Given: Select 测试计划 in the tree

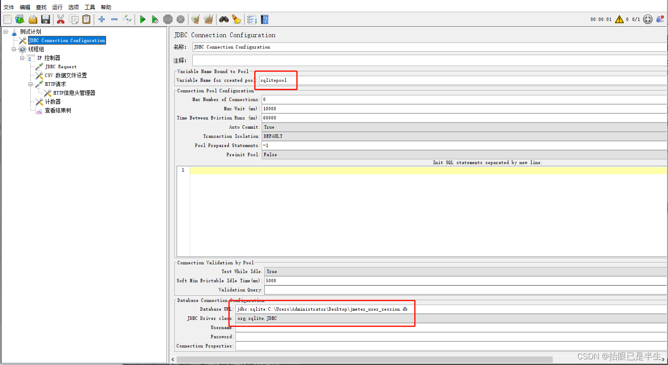Looking at the screenshot, I should tap(30, 32).
